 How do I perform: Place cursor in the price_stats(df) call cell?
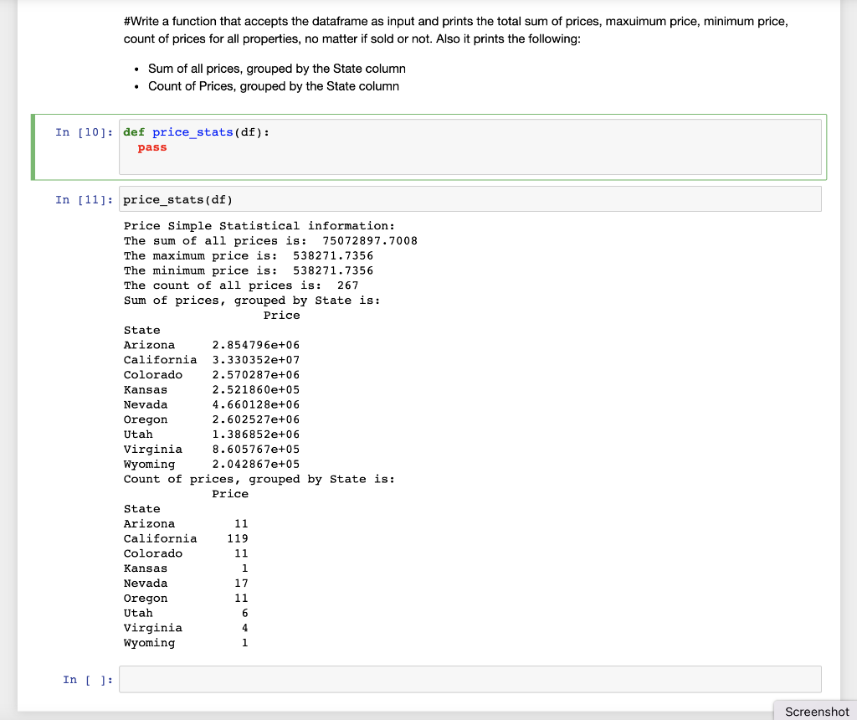click(x=335, y=199)
